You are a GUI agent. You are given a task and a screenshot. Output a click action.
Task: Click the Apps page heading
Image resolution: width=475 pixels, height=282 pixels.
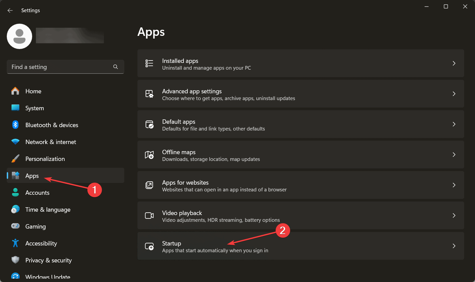pos(151,32)
